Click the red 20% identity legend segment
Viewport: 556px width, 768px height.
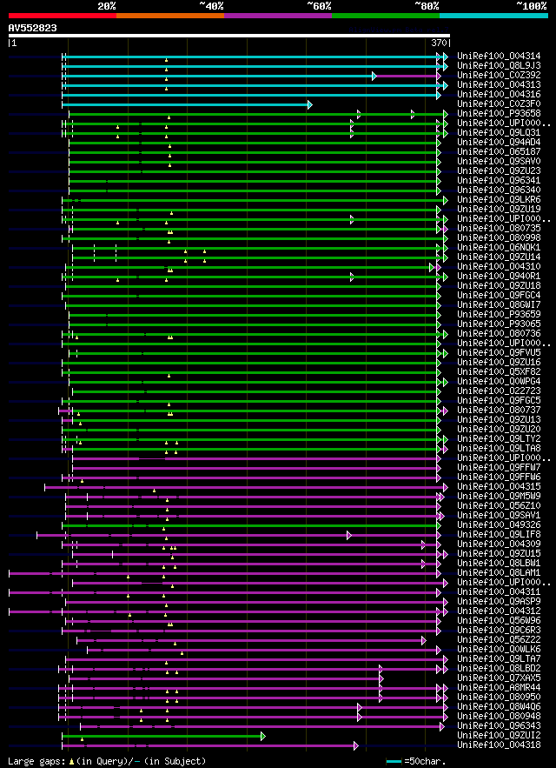point(63,16)
